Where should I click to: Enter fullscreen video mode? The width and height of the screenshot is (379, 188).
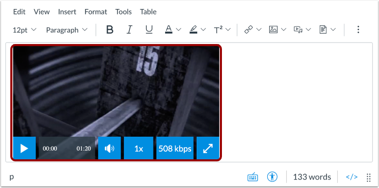208,149
